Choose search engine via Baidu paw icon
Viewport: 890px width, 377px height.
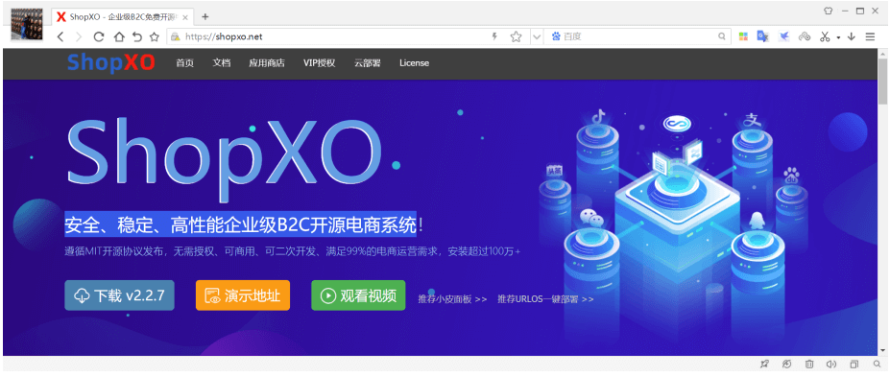coord(556,36)
